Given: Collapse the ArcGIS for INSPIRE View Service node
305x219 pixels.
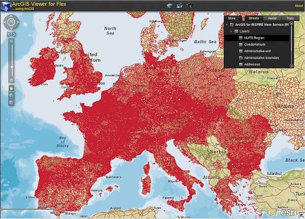Looking at the screenshot, I should coord(226,24).
